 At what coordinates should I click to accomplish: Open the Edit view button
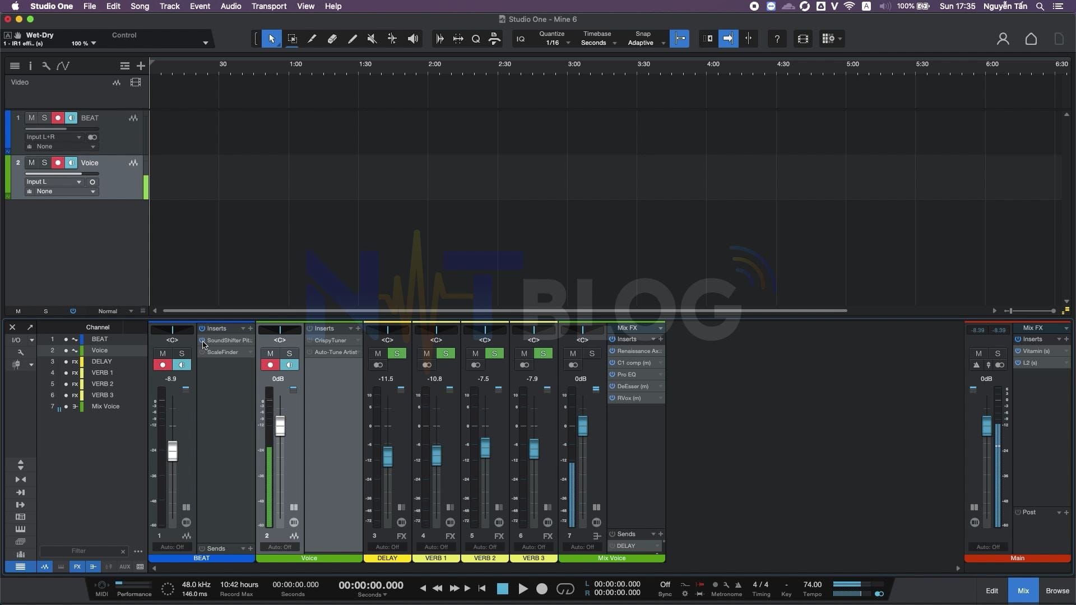pos(992,591)
